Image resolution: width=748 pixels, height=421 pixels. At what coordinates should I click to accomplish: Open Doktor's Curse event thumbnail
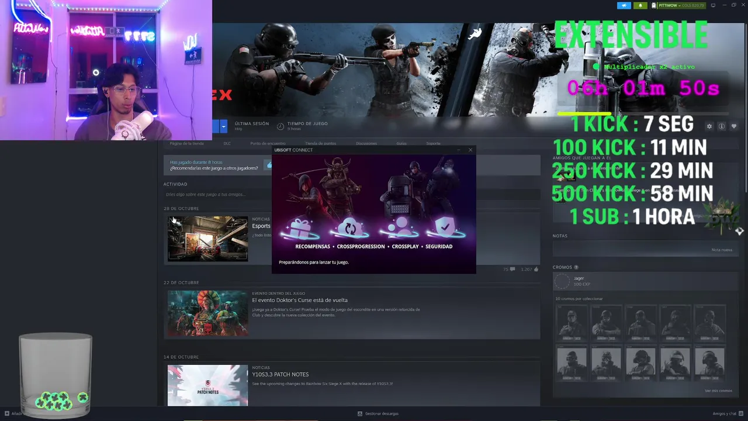(207, 313)
